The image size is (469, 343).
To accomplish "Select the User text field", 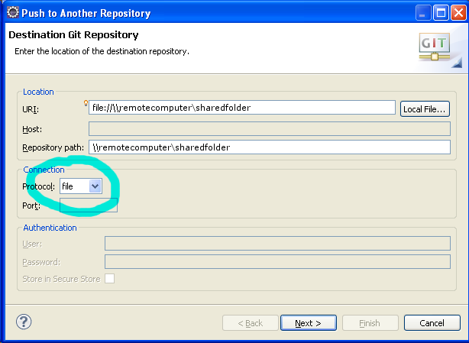I will pyautogui.click(x=277, y=243).
